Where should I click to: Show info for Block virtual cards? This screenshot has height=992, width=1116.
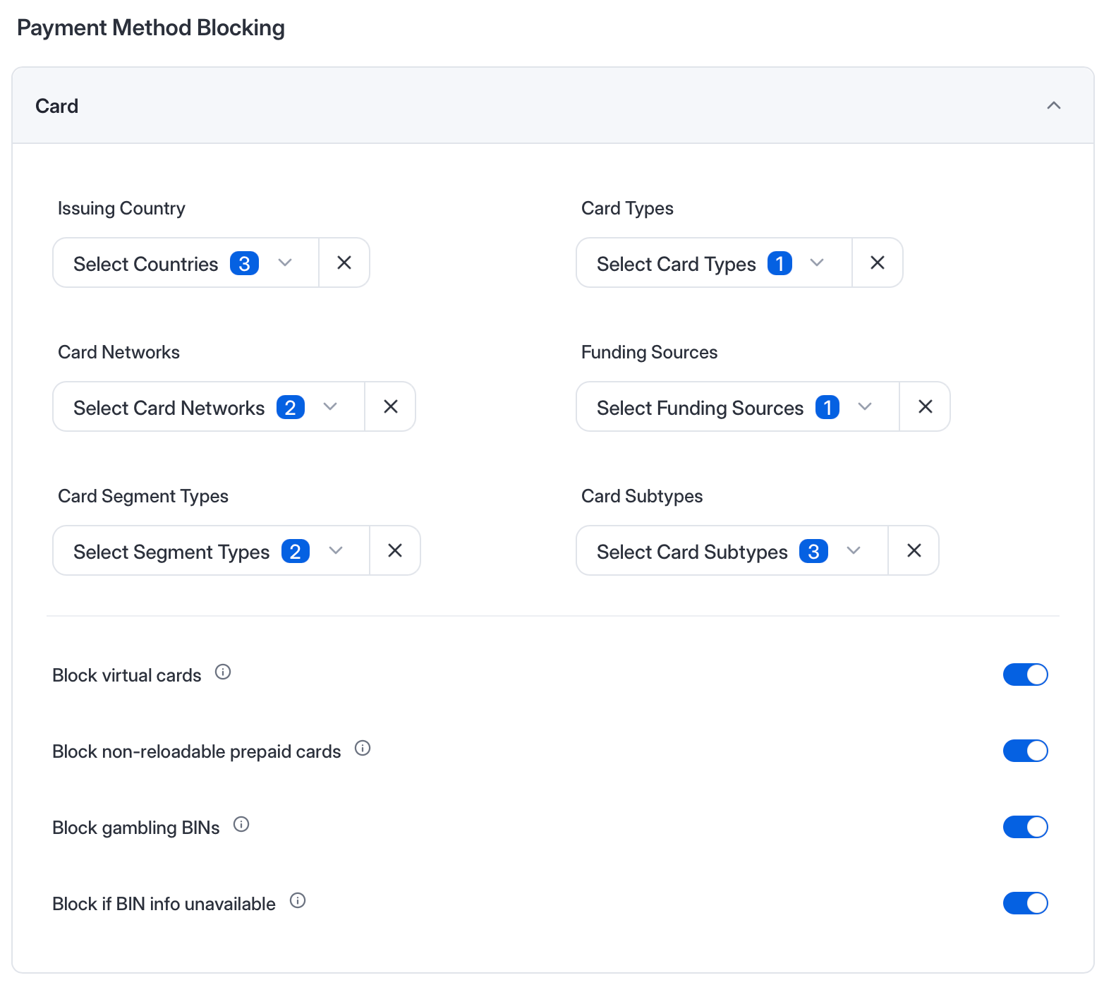(x=223, y=672)
